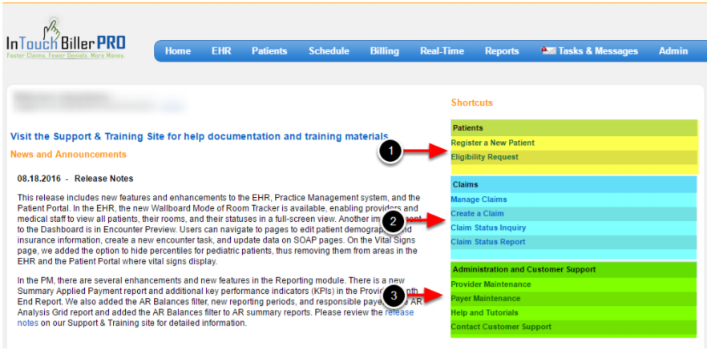Open the Reports menu
The width and height of the screenshot is (707, 350).
pos(502,51)
